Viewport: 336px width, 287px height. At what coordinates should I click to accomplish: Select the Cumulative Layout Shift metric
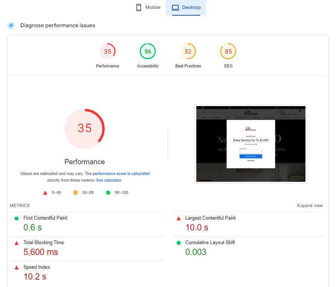click(x=210, y=243)
